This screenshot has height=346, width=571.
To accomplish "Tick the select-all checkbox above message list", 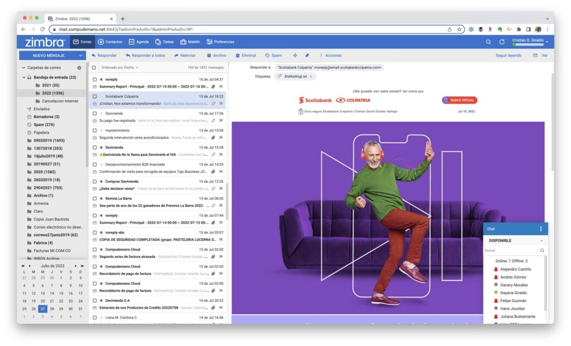I will tap(94, 67).
